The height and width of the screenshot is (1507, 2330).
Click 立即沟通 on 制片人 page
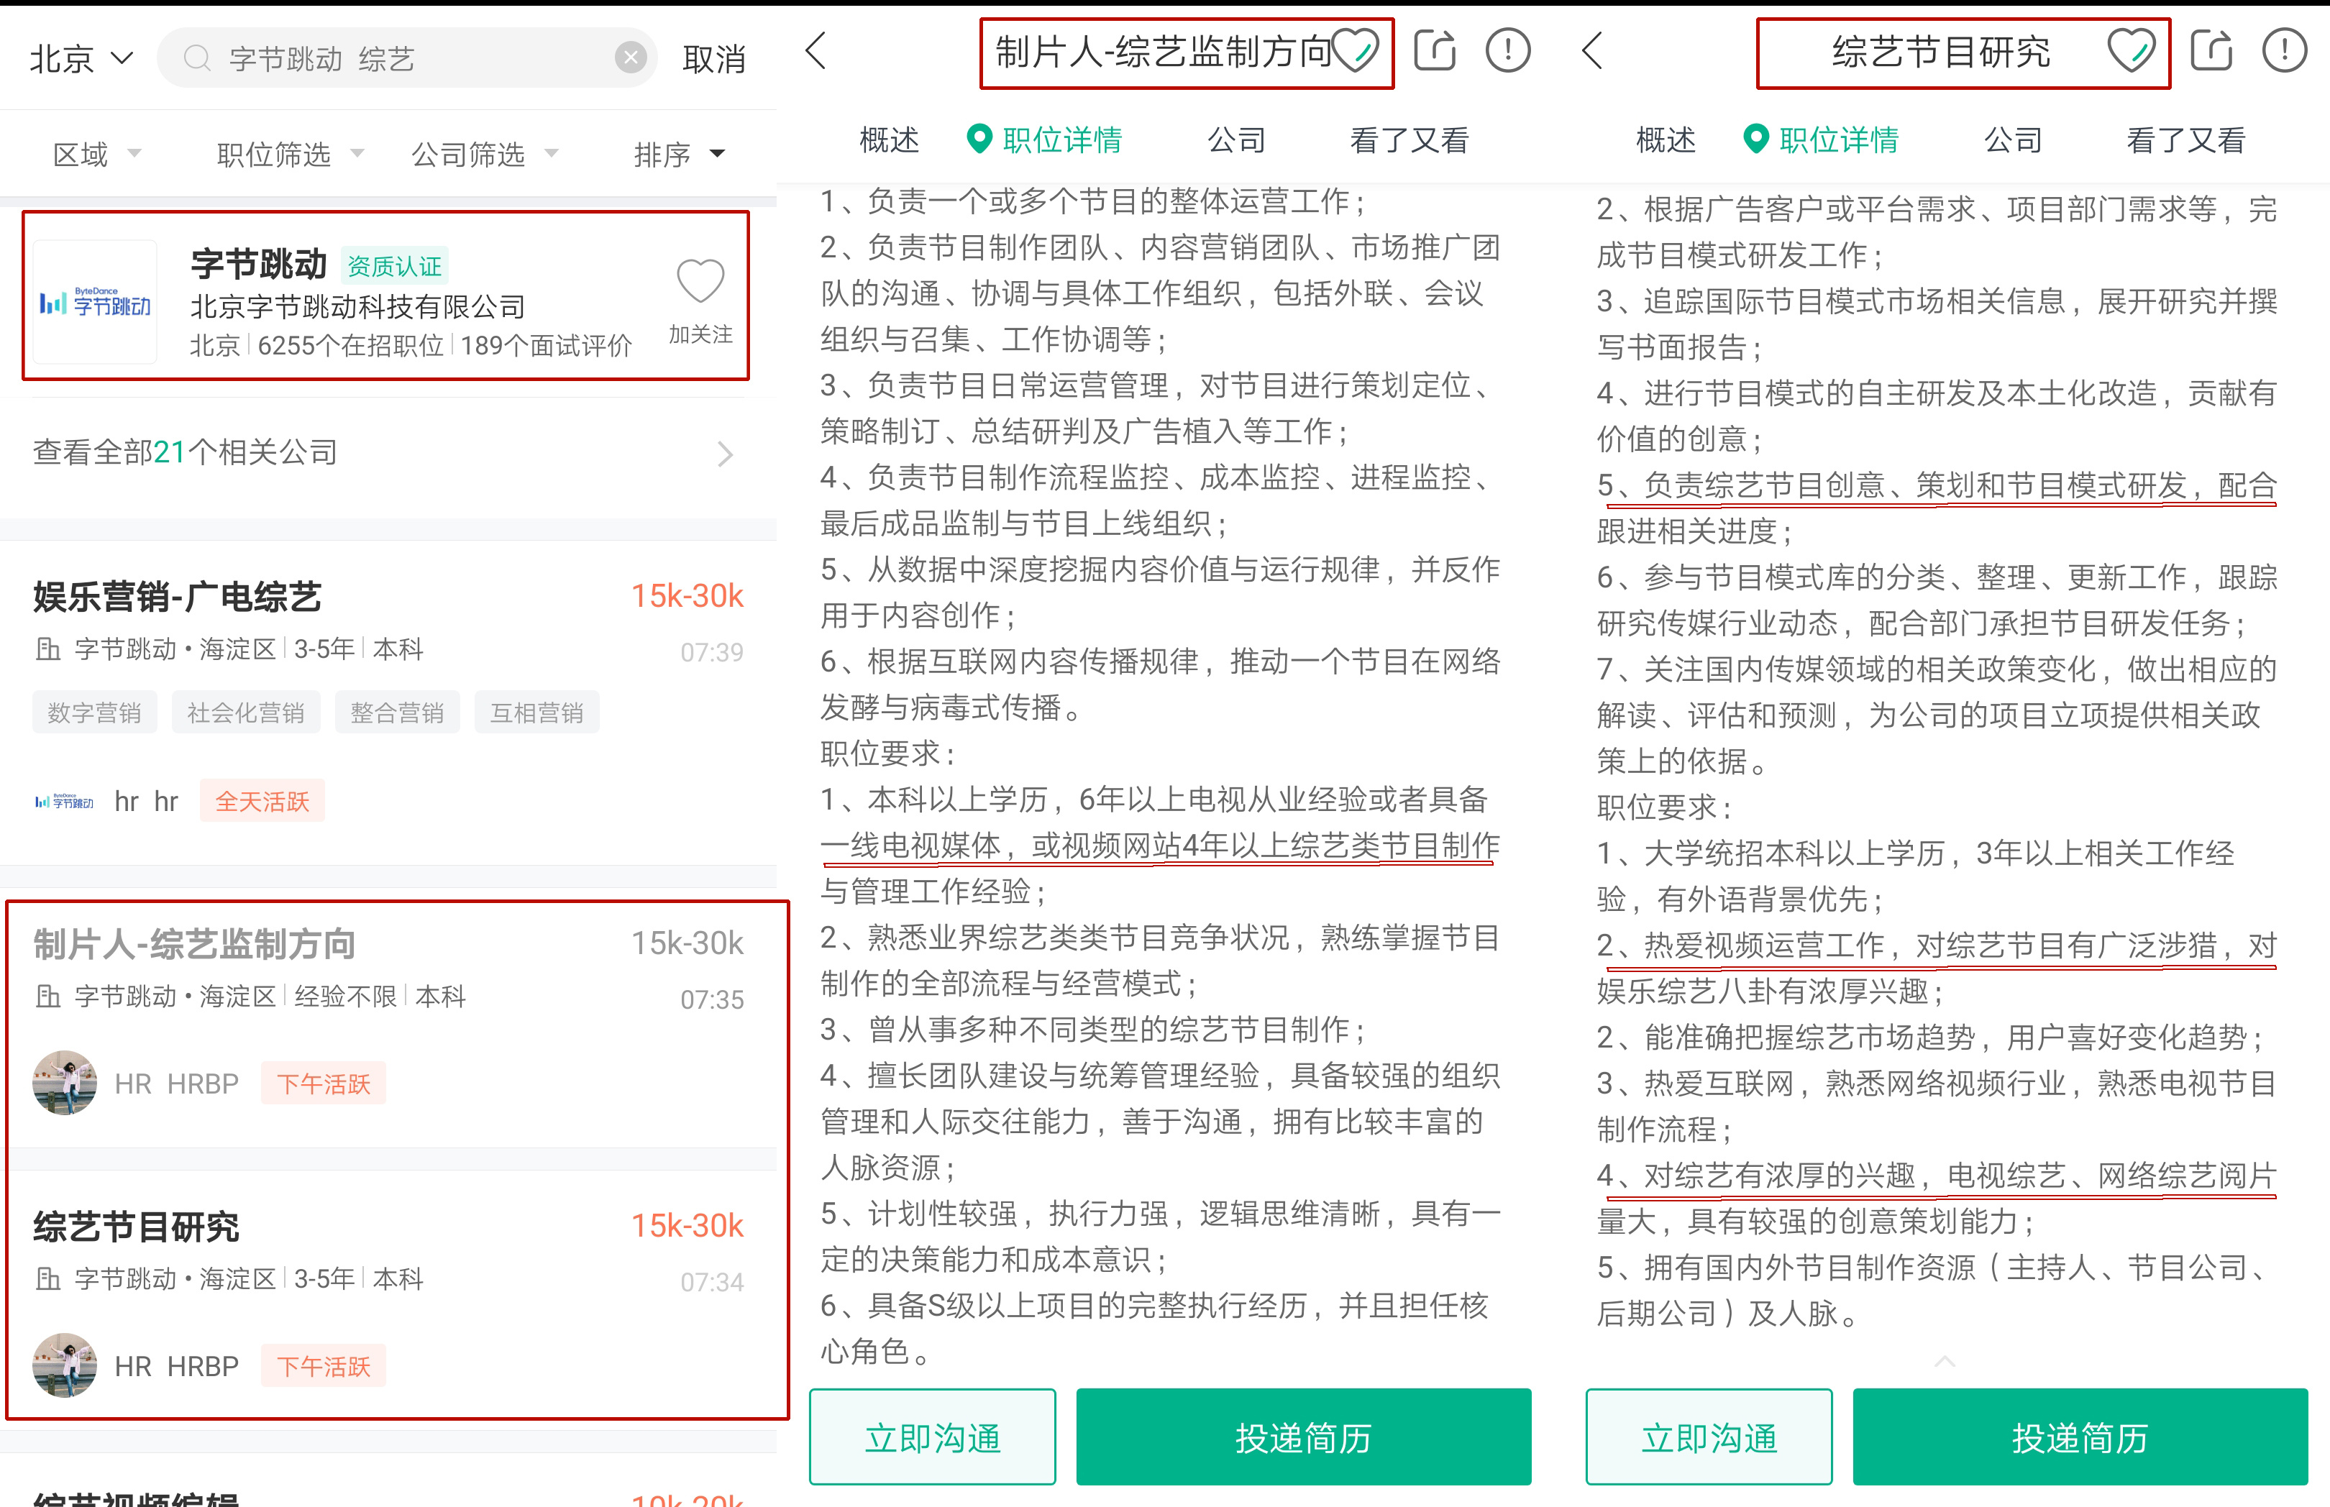pyautogui.click(x=933, y=1437)
